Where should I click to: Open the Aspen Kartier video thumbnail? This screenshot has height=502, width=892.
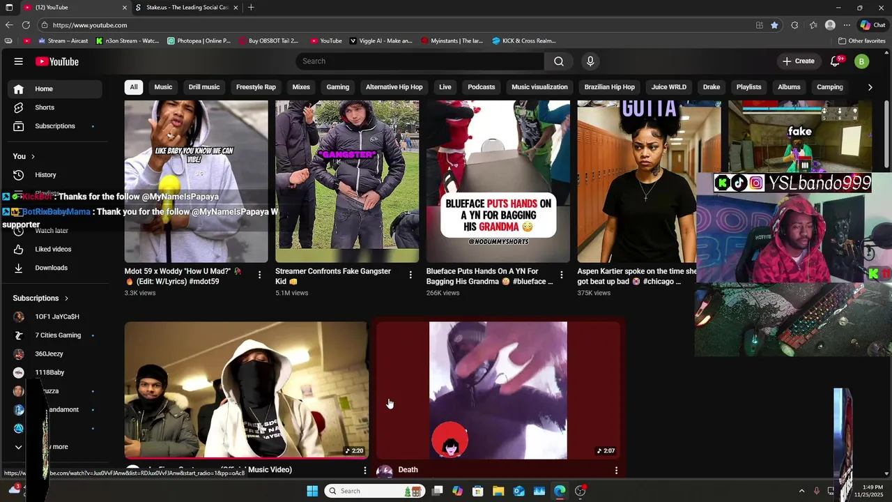point(649,181)
